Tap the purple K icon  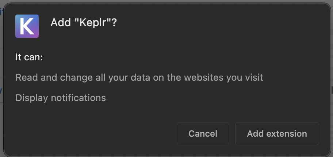pos(27,26)
